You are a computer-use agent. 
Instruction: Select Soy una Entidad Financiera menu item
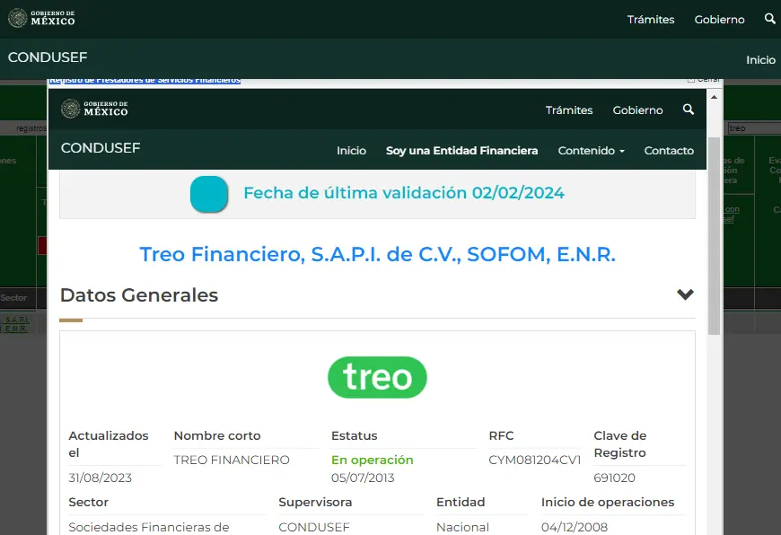[461, 151]
